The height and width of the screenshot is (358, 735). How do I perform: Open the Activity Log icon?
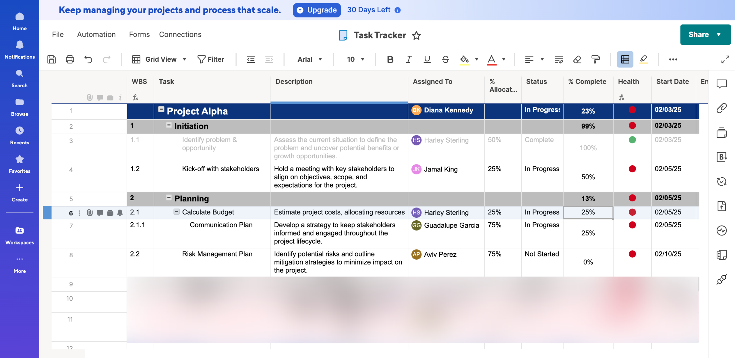pos(722,230)
